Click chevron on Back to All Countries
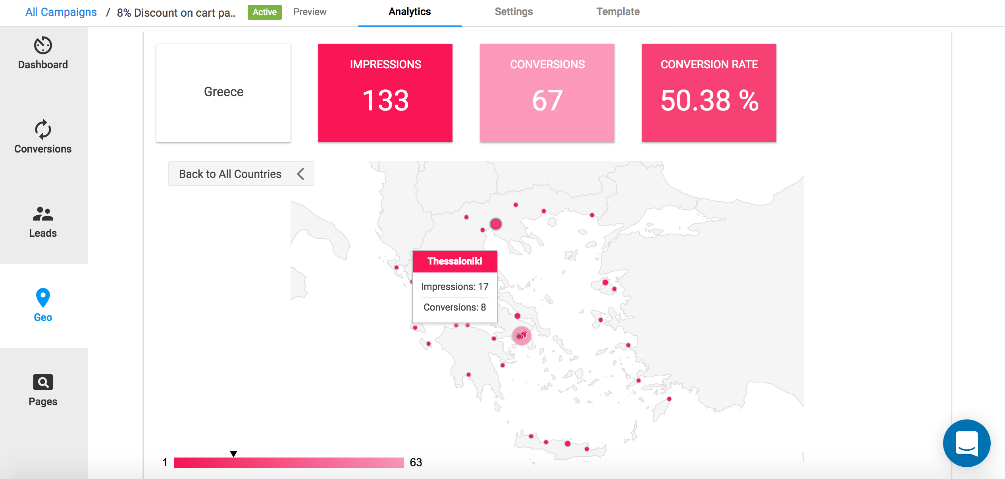Image resolution: width=1005 pixels, height=479 pixels. 301,174
